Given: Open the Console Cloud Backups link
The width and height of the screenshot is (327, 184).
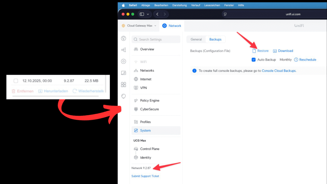Looking at the screenshot, I should (x=279, y=71).
